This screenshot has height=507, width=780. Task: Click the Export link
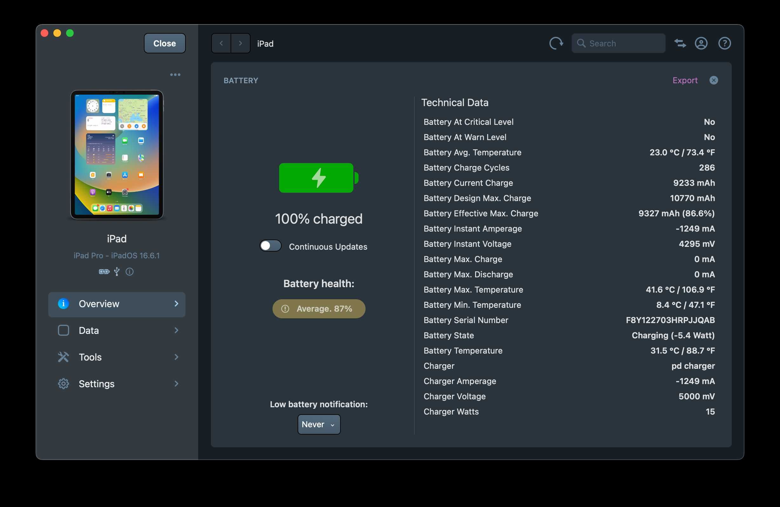point(685,80)
